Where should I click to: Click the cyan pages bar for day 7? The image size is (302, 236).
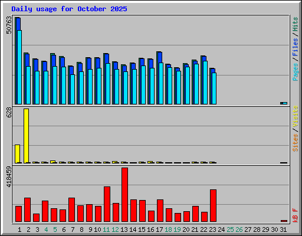coord(73,89)
